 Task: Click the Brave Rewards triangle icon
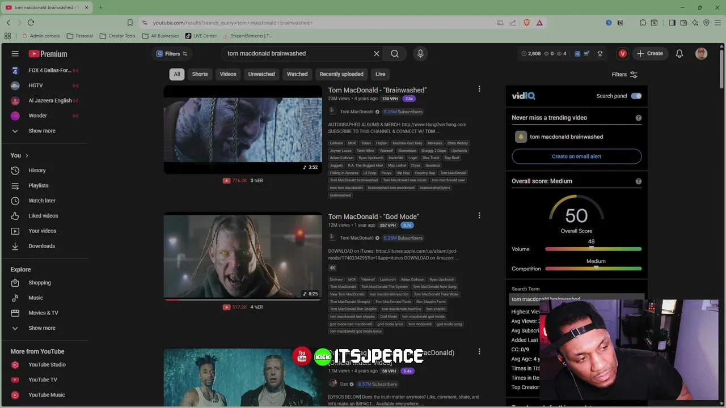pyautogui.click(x=539, y=23)
